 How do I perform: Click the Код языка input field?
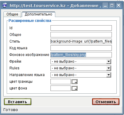81,48
